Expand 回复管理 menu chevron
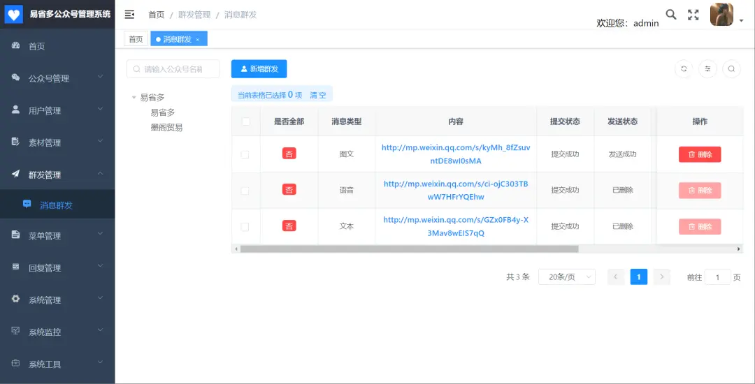This screenshot has width=755, height=384. click(100, 266)
